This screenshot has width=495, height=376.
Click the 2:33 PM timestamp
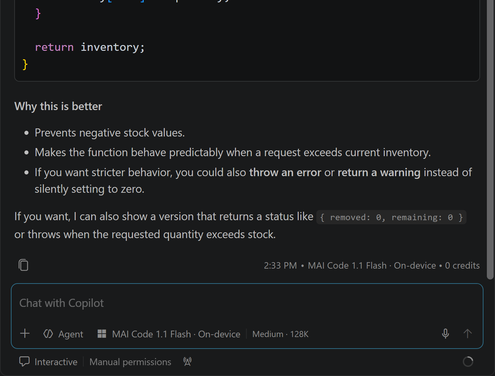coord(280,266)
